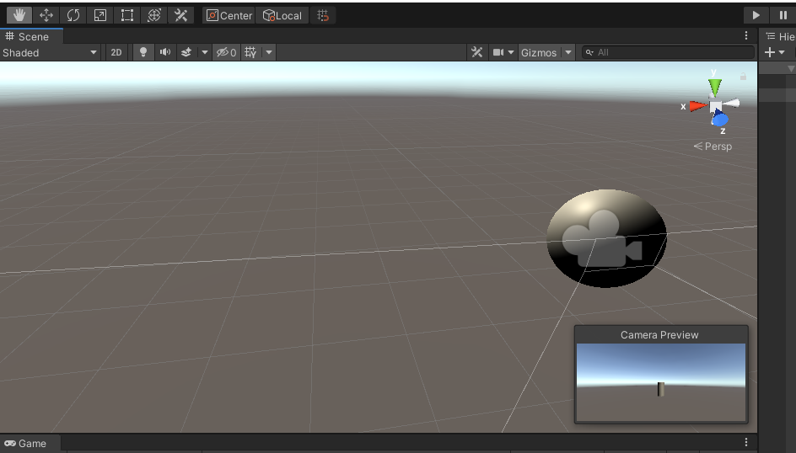Image resolution: width=796 pixels, height=453 pixels.
Task: Select the Rect tool
Action: pyautogui.click(x=127, y=15)
